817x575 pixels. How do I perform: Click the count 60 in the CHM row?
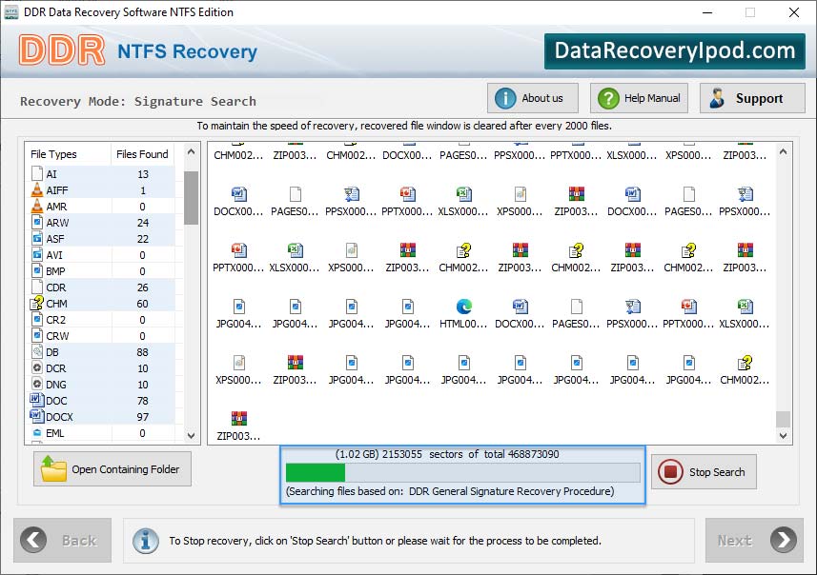143,303
